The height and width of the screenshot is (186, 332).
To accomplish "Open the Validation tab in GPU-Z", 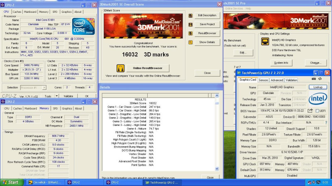I will 291,80.
